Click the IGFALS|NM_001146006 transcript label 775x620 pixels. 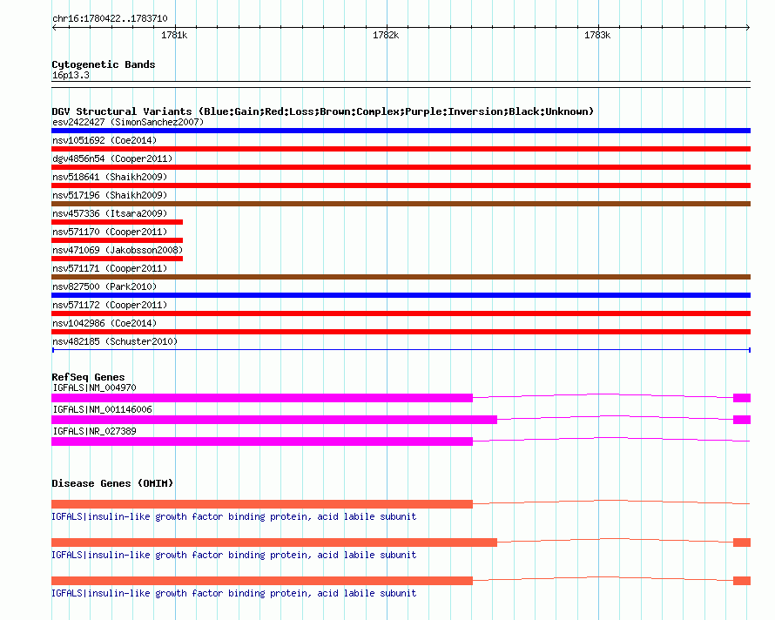pyautogui.click(x=102, y=409)
